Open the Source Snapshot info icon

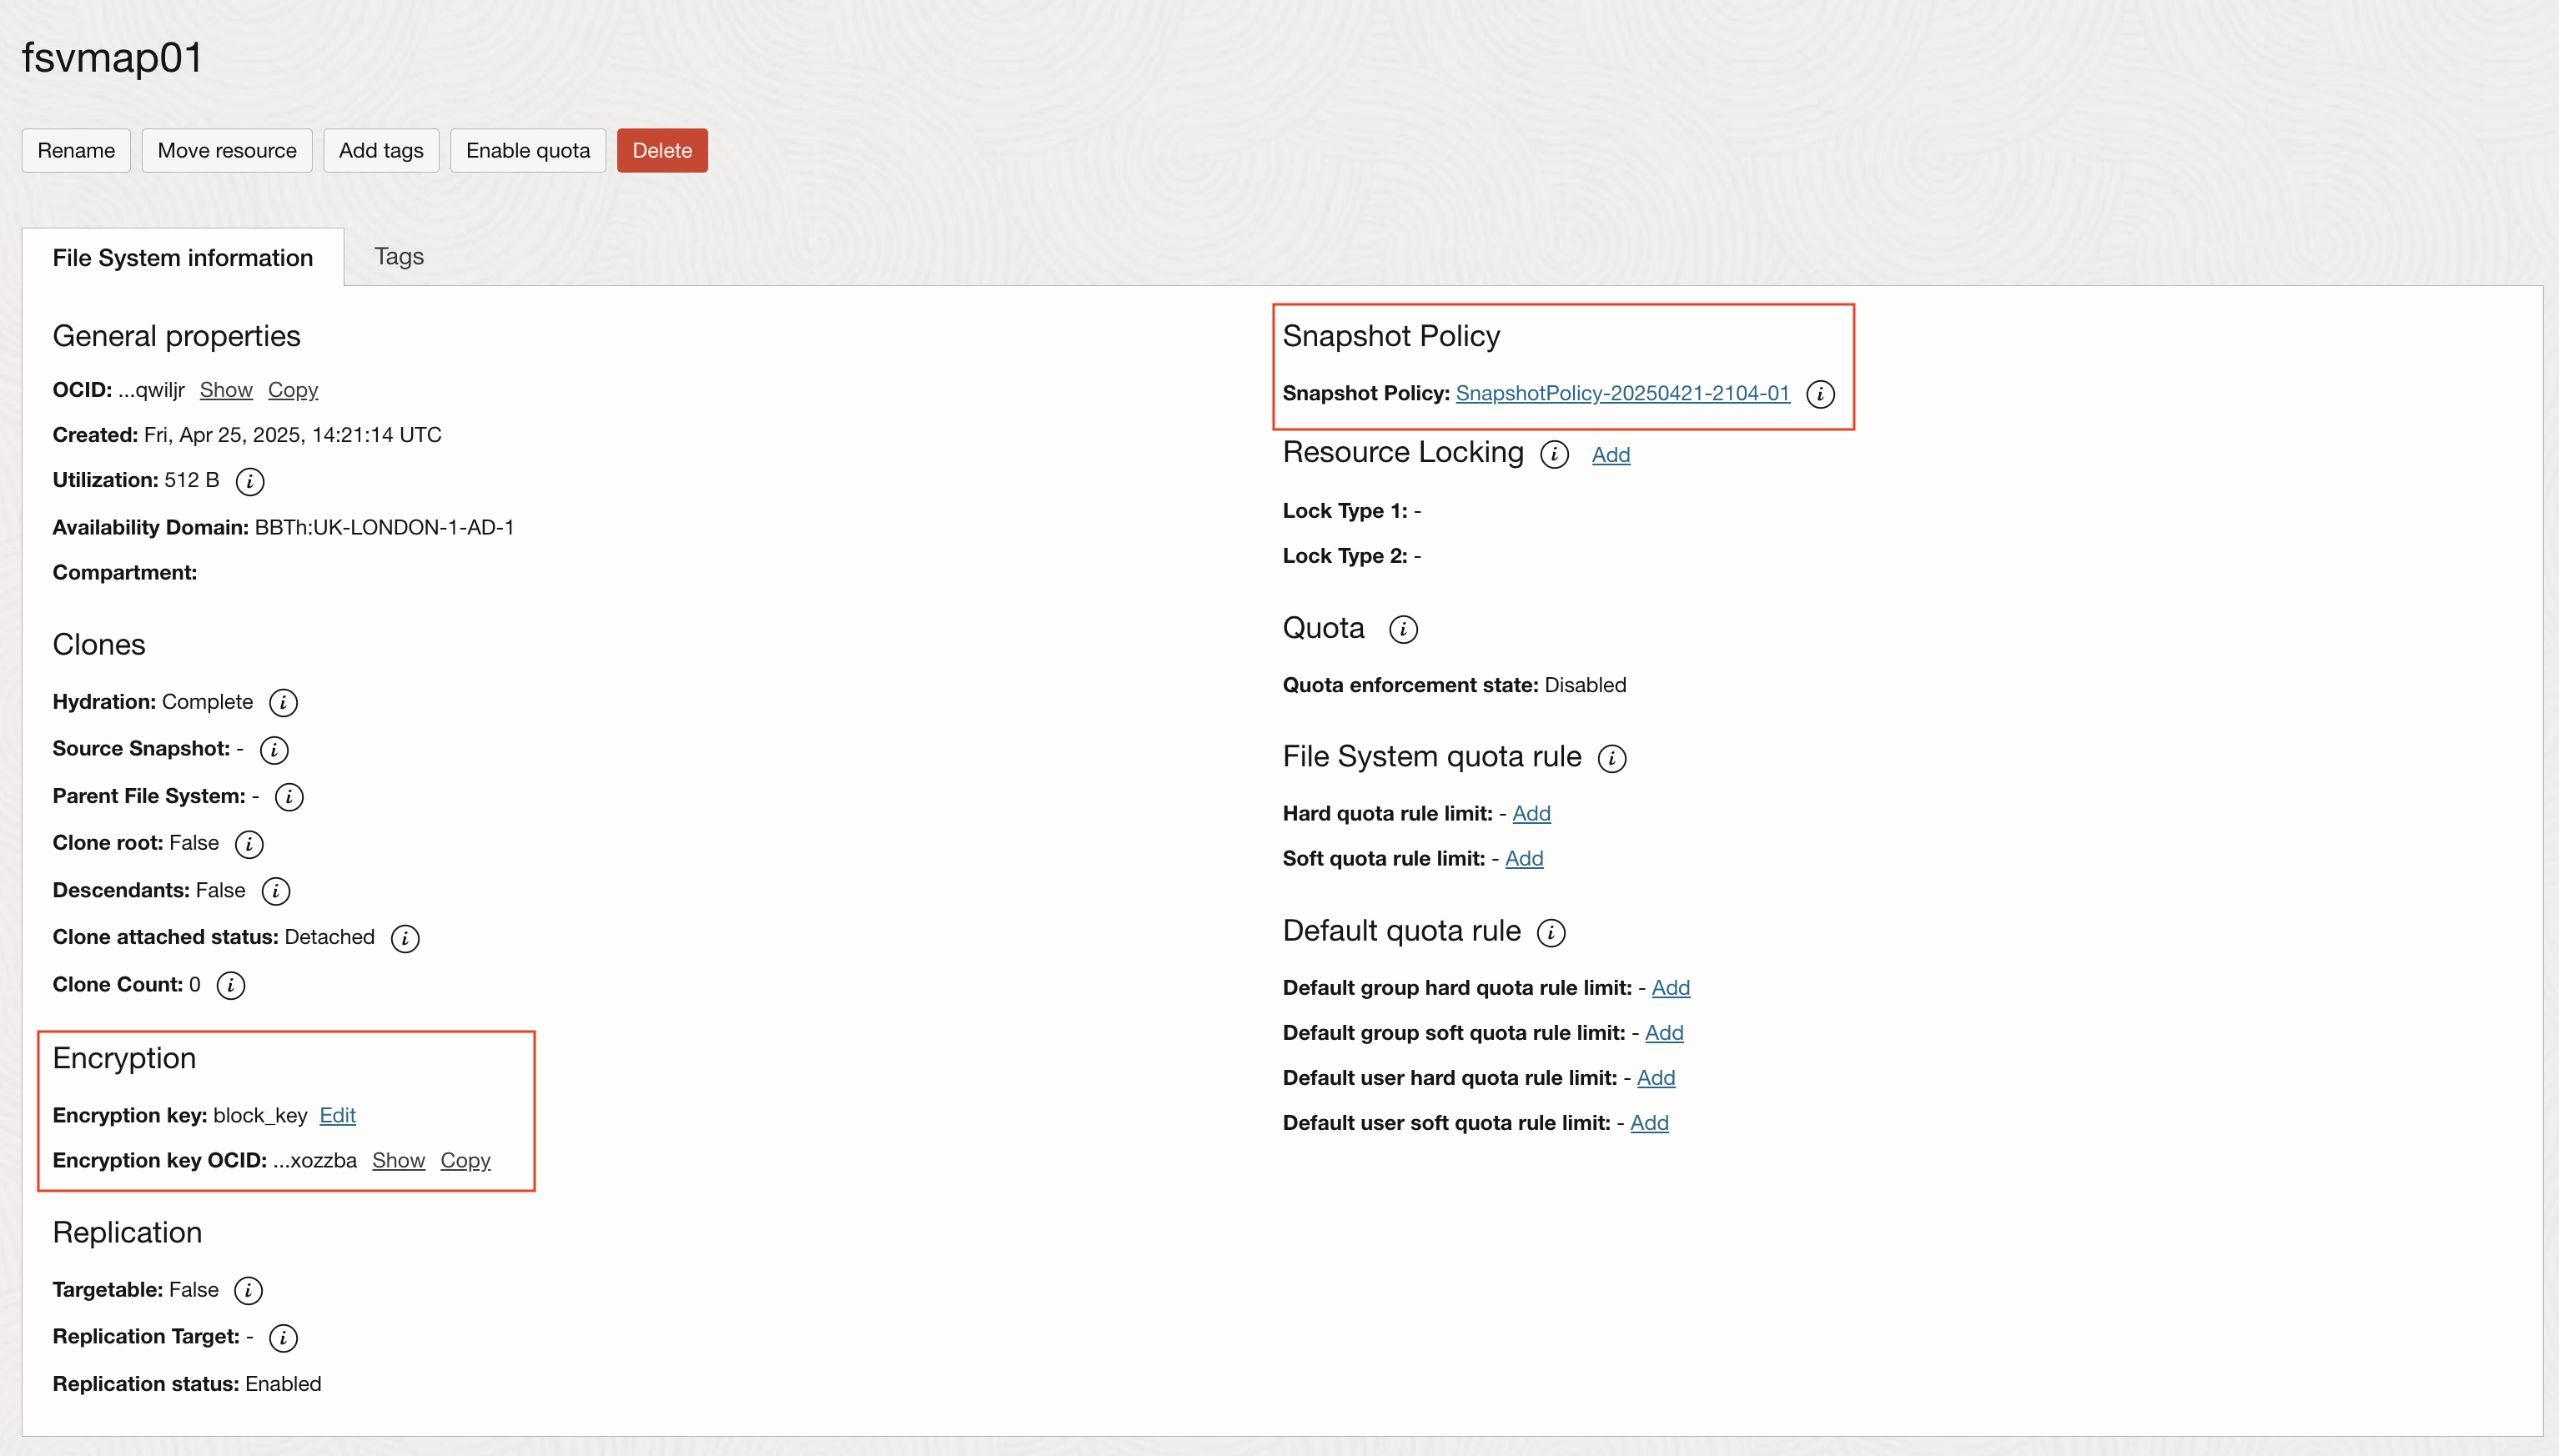click(274, 749)
